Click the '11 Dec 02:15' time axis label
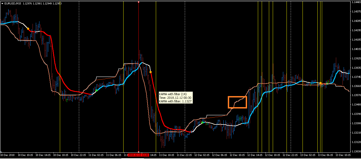 pos(96,155)
